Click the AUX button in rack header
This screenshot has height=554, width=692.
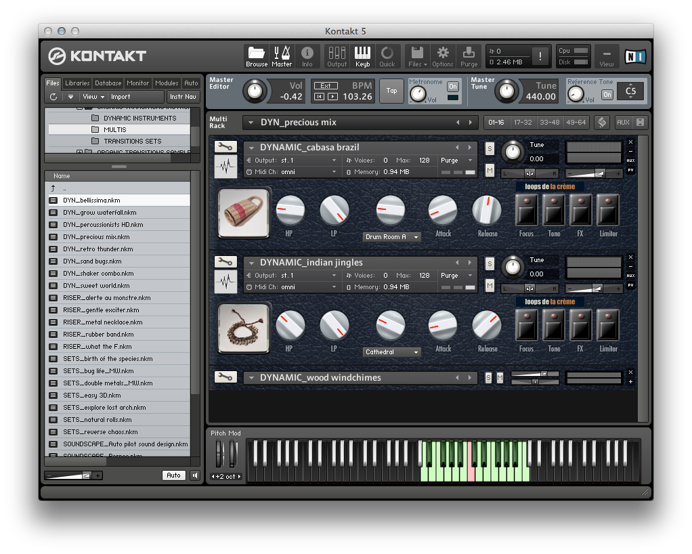coord(623,123)
